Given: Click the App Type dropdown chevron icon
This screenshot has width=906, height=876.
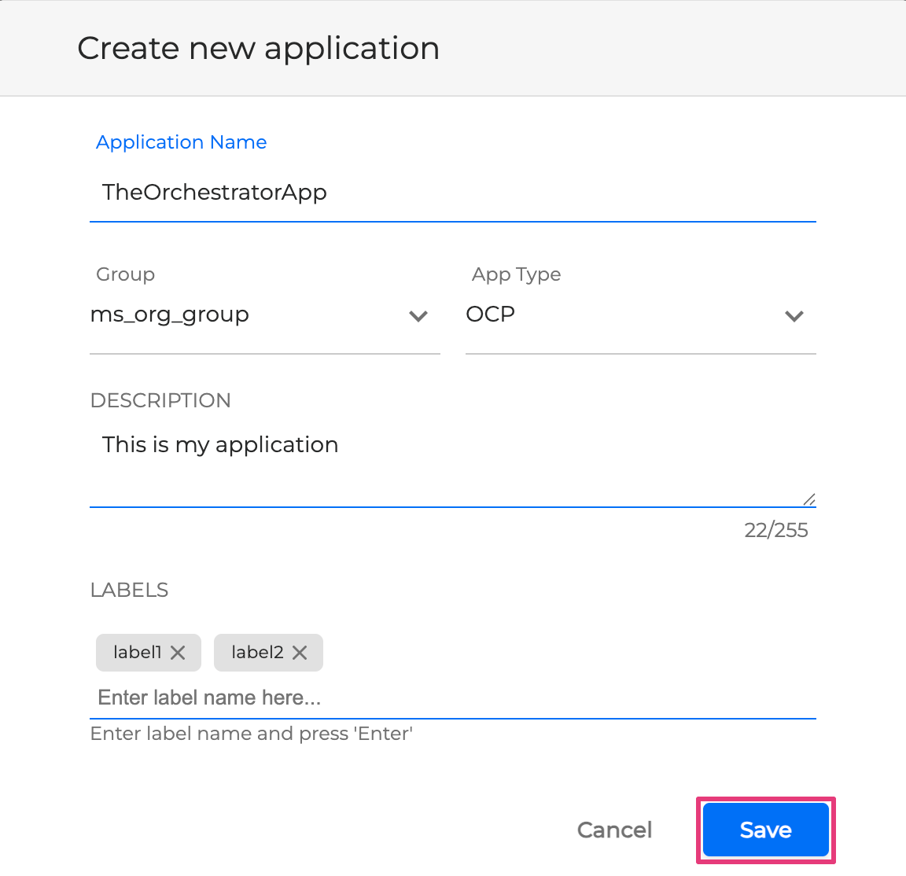Looking at the screenshot, I should pos(794,316).
